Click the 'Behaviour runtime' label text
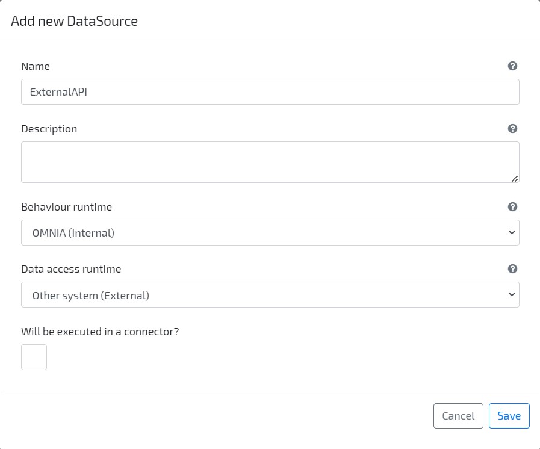 [x=67, y=207]
